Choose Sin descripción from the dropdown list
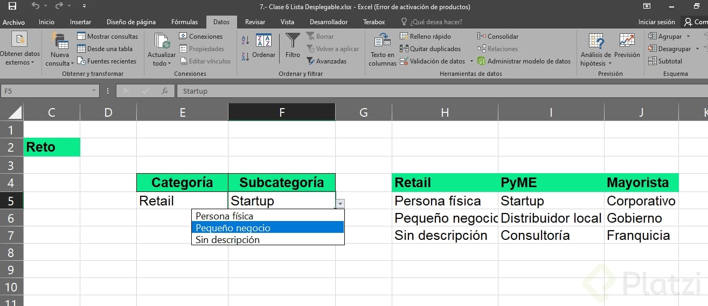This screenshot has width=708, height=306. [268, 239]
